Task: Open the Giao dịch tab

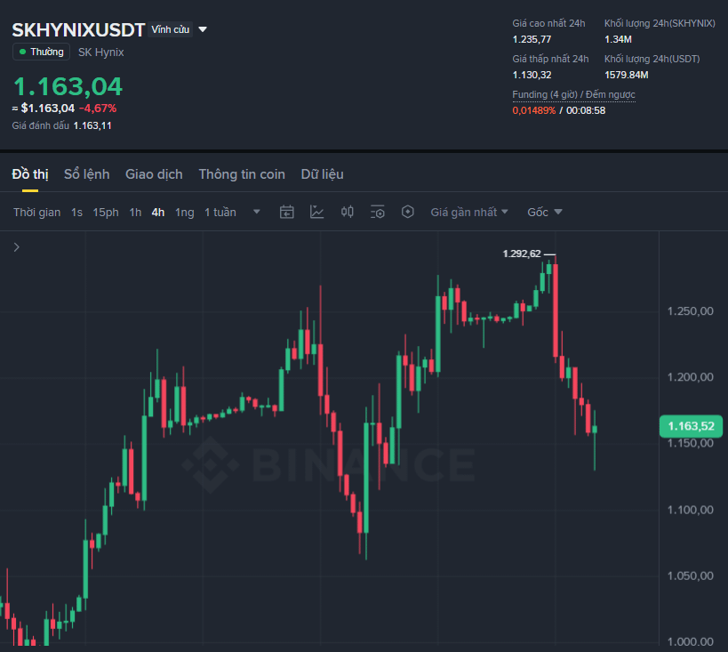Action: 154,174
